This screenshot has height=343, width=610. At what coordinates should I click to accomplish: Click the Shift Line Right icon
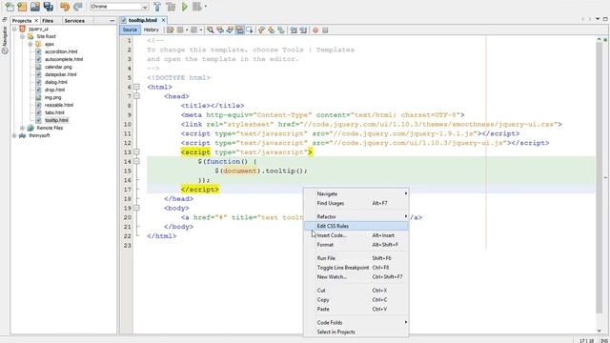[303, 30]
